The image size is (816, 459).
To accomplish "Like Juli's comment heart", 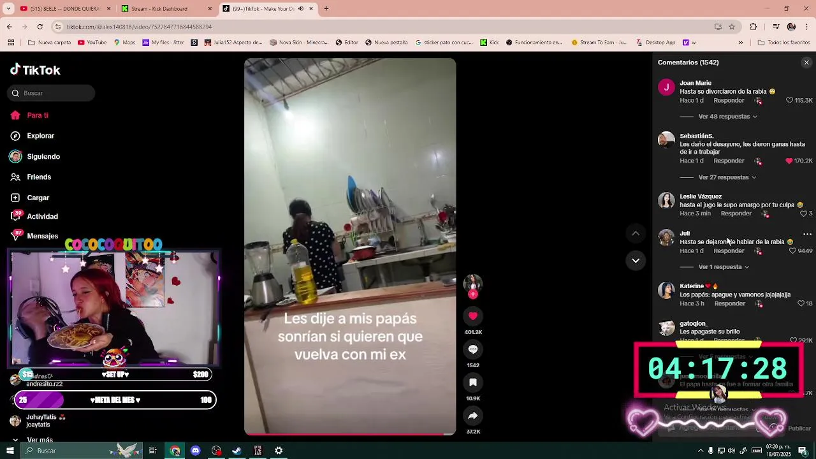I will pos(793,251).
